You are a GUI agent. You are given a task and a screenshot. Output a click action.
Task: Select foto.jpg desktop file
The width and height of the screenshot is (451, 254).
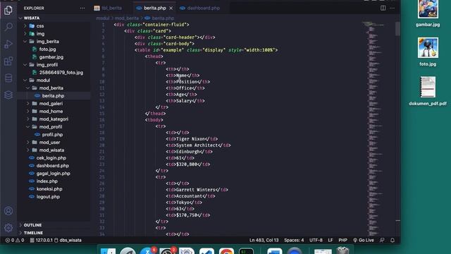pyautogui.click(x=428, y=52)
